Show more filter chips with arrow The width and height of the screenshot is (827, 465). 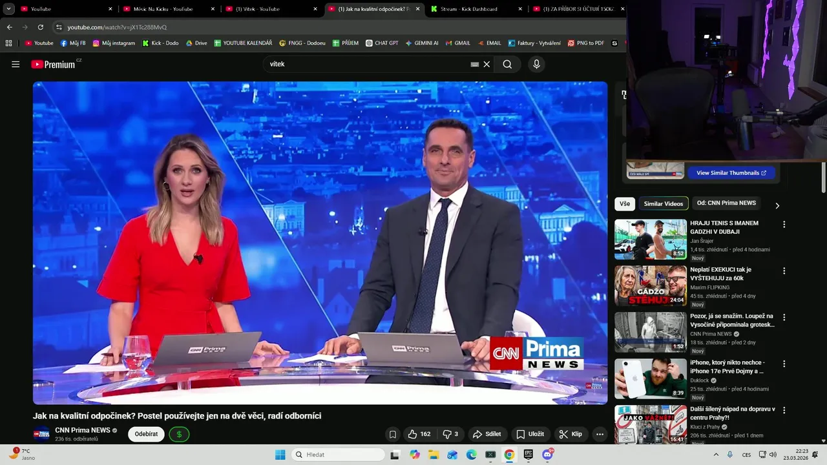pyautogui.click(x=777, y=205)
